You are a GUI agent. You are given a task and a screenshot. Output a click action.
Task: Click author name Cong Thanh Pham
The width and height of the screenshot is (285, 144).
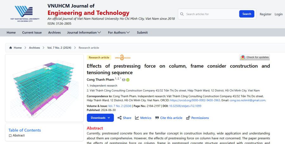100,80
